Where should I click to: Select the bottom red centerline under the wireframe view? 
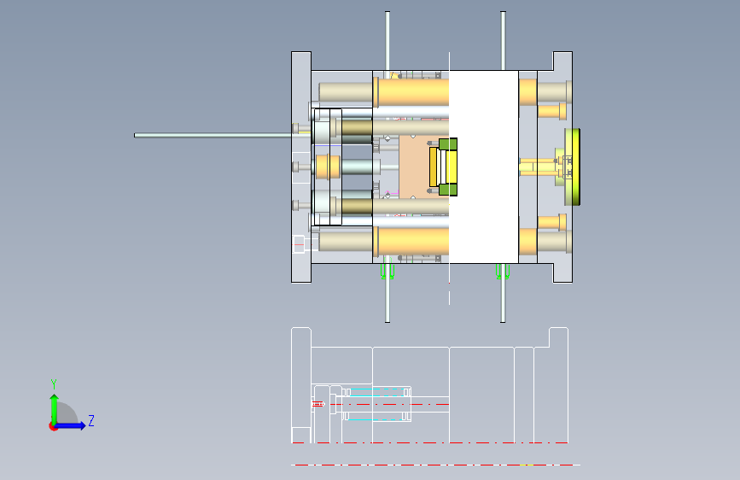[x=435, y=465]
